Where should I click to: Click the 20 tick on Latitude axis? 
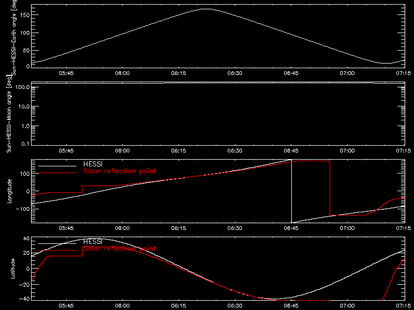(x=26, y=253)
